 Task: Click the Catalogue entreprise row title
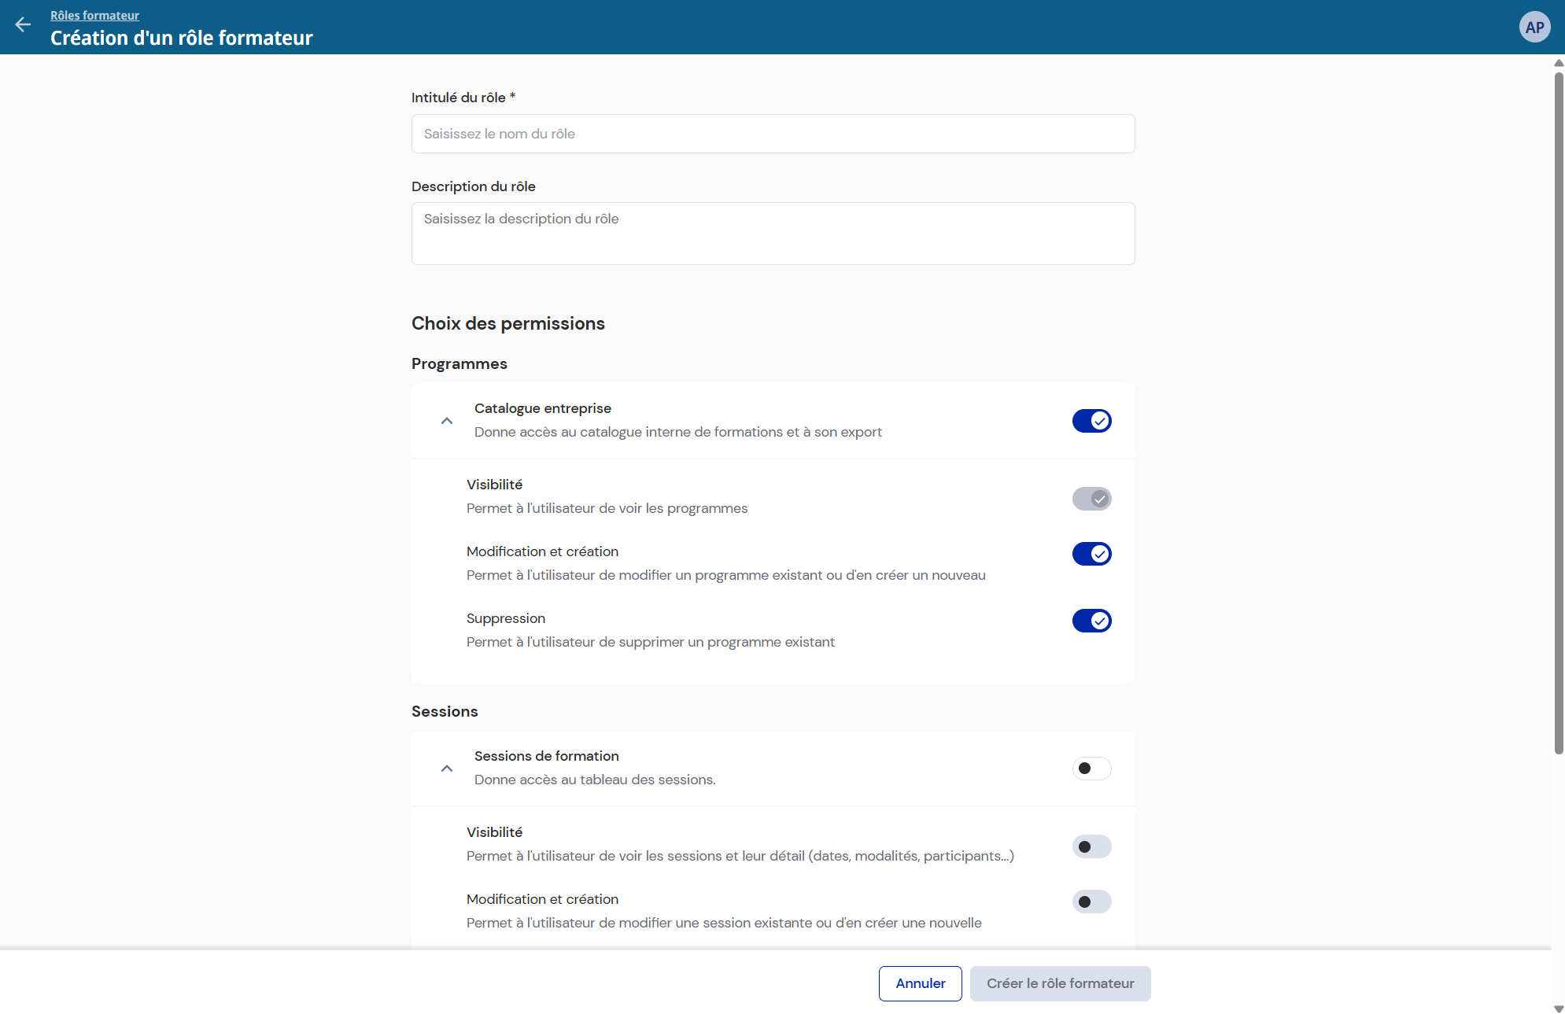(x=542, y=408)
